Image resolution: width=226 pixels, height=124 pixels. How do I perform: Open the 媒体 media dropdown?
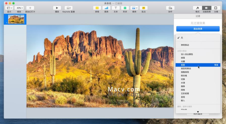pyautogui.click(x=134, y=8)
